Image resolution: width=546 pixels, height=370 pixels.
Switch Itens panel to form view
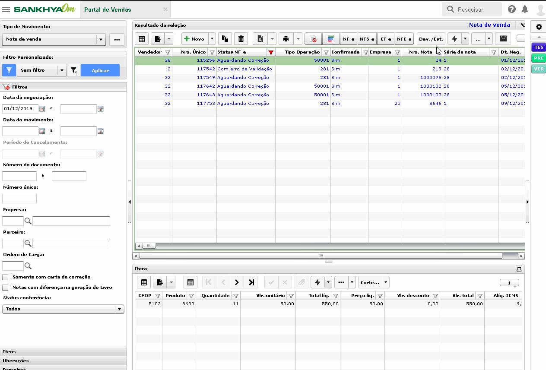pyautogui.click(x=190, y=282)
